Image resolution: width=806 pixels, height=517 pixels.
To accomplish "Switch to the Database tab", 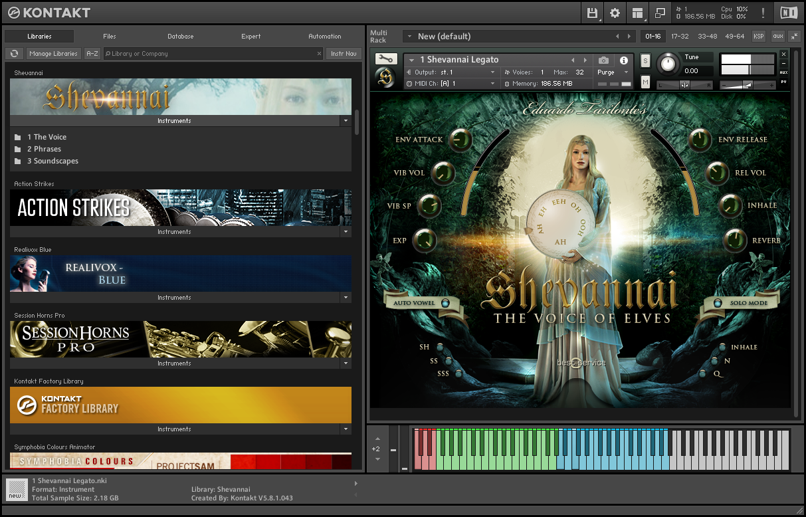I will 181,37.
